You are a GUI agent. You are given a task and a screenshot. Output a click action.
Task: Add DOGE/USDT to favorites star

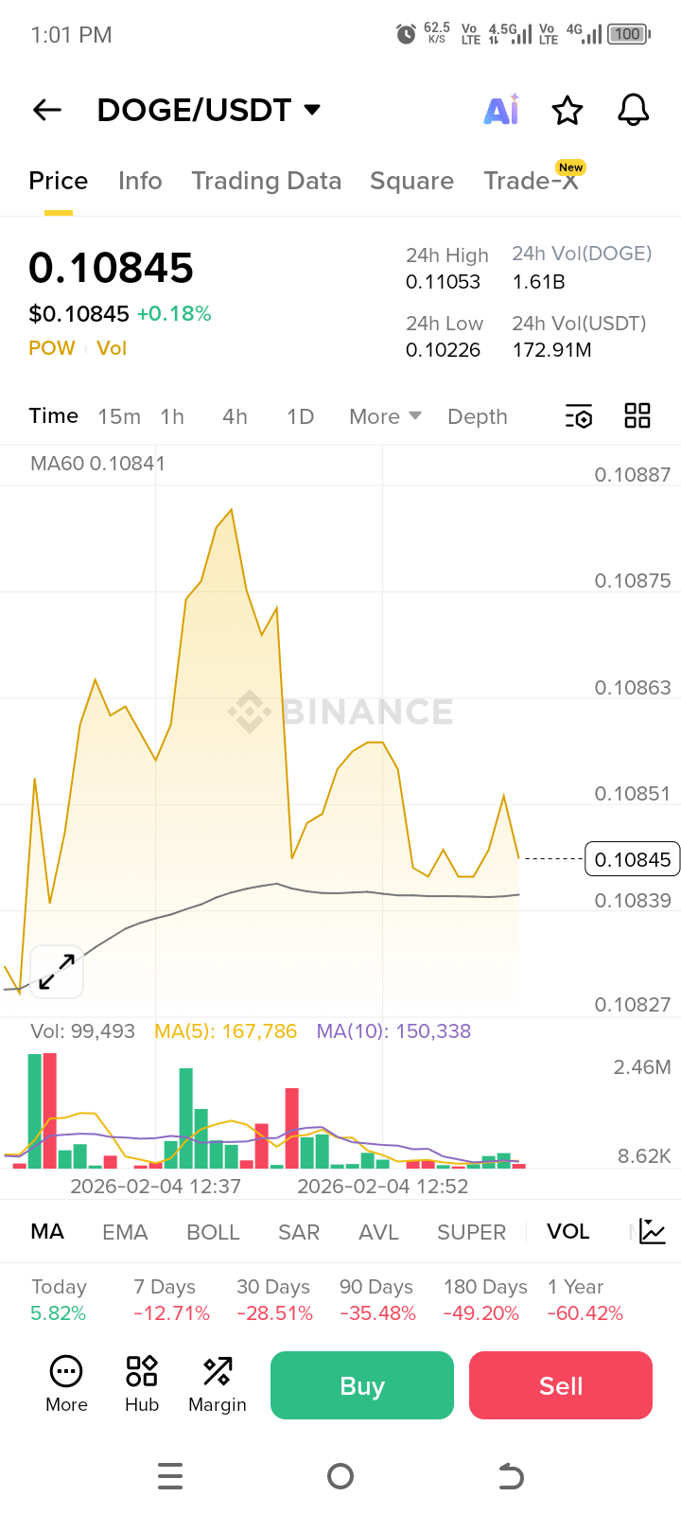point(567,110)
